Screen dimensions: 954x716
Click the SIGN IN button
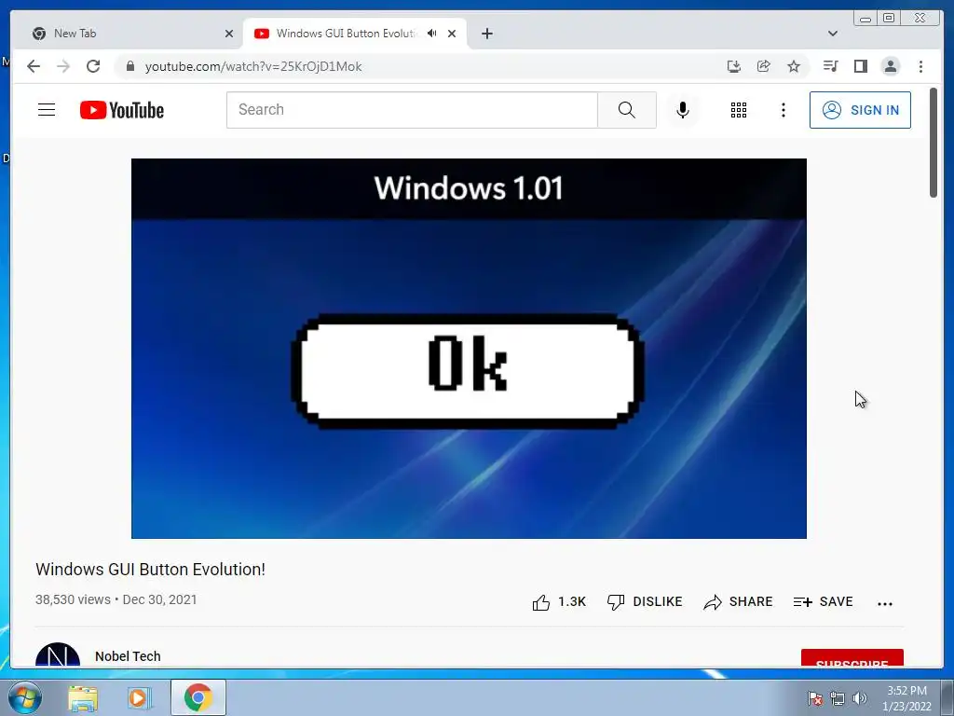tap(860, 110)
